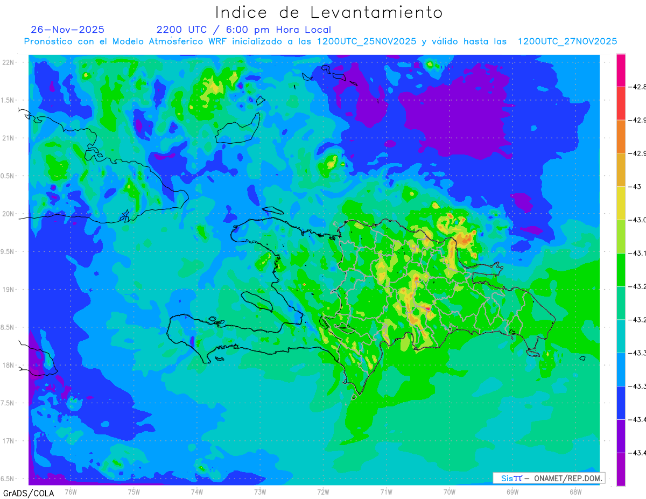Click the title 'Indice de Levantamiento'
The image size is (646, 499).
pyautogui.click(x=329, y=12)
